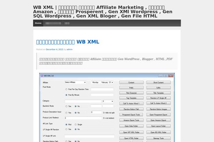The height and width of the screenshot is (142, 214).
Task: Focus the Post Per Day Random Time field
Action: point(102,89)
